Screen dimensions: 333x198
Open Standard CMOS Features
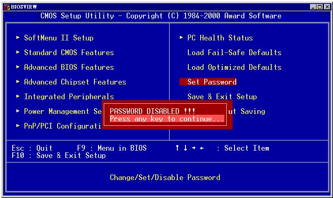[69, 53]
